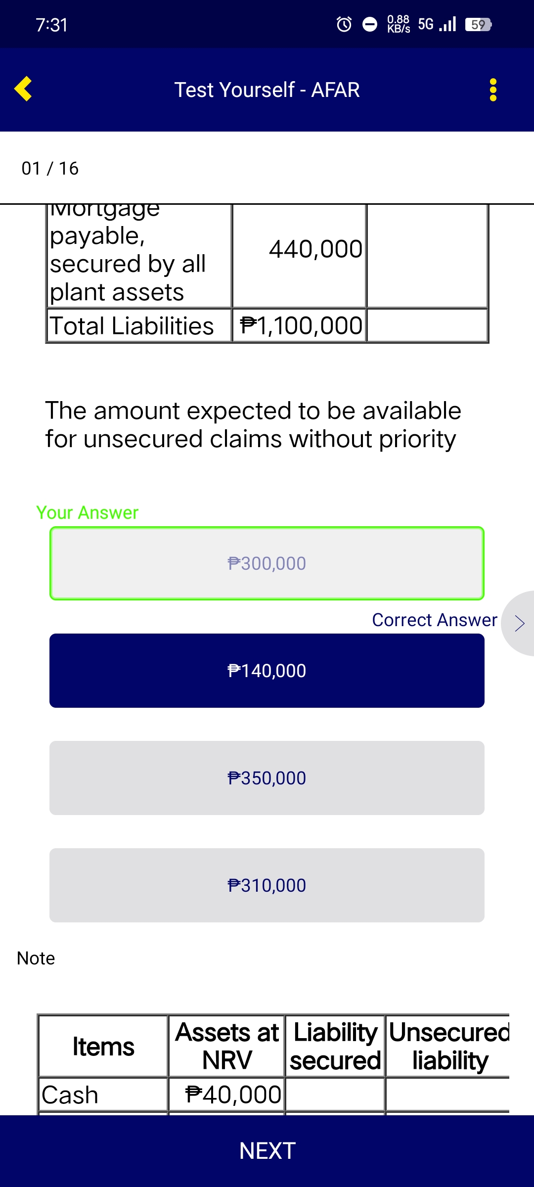Tap the do-not-disturb status icon

pyautogui.click(x=370, y=24)
